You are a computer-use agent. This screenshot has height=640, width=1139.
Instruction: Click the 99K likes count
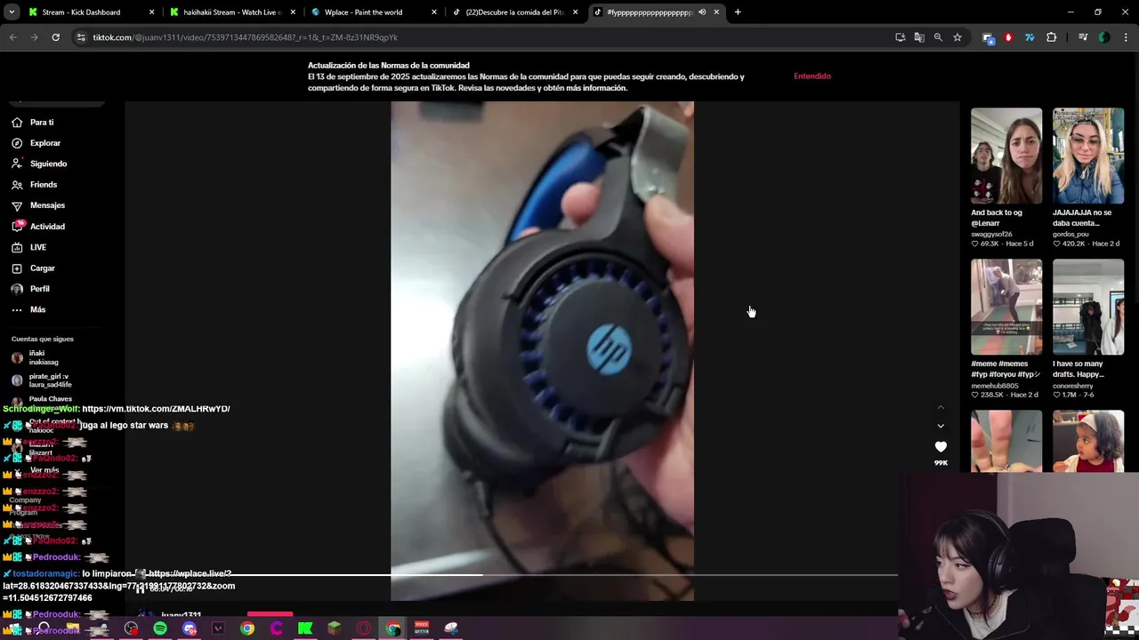941,463
